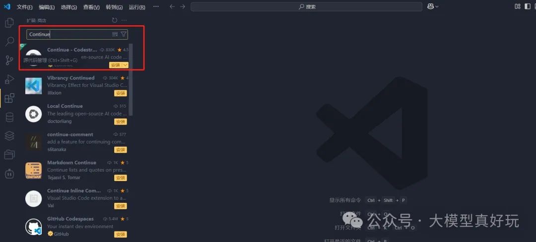Install the GitHub Codespaces extension
Viewport: 536px width, 242px height.
coord(120,235)
